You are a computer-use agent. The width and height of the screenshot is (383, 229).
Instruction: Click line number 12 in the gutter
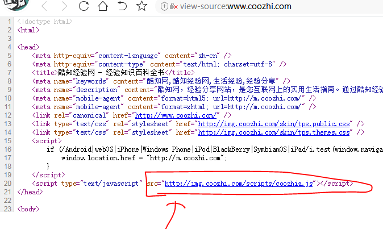[x=7, y=115]
